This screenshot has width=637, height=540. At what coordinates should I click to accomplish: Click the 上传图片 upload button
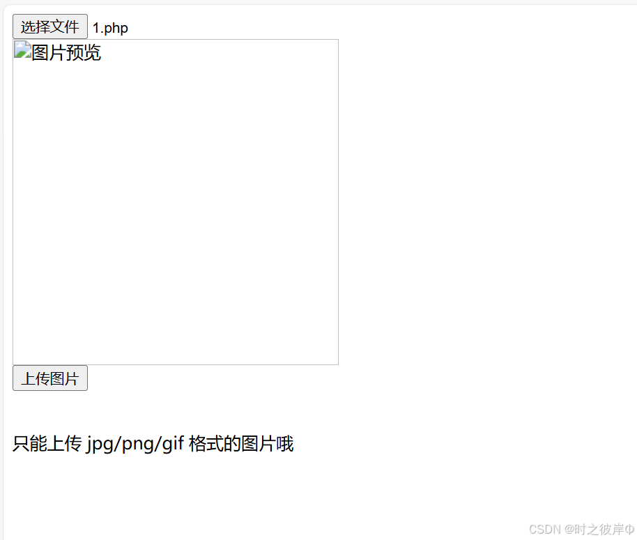pyautogui.click(x=50, y=378)
